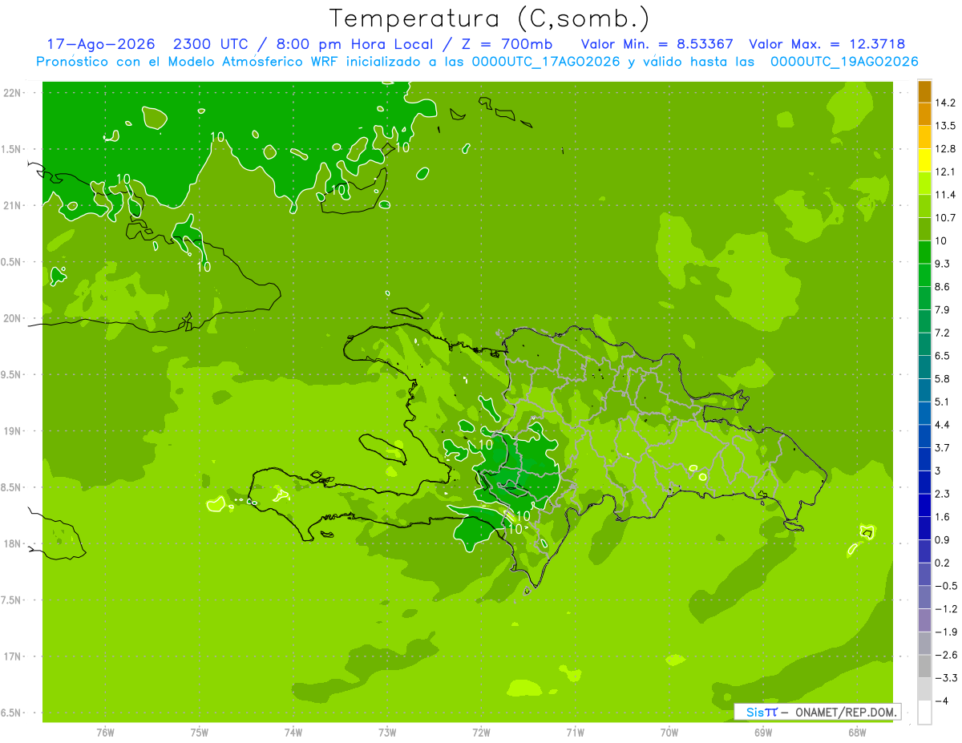Click the "22N" latitude axis label
The image size is (962, 743).
13,93
